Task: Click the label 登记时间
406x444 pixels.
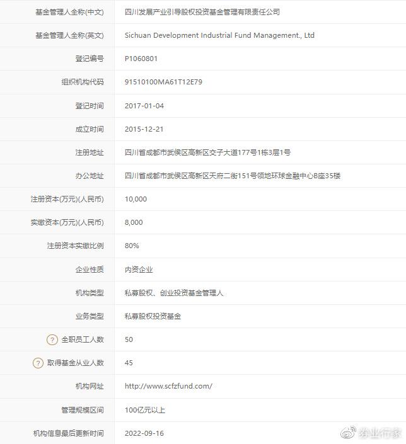Action: tap(90, 106)
